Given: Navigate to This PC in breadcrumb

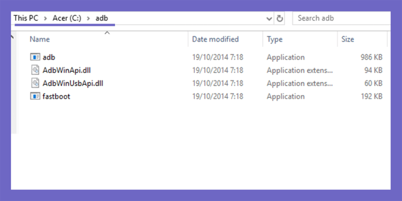Looking at the screenshot, I should 26,18.
